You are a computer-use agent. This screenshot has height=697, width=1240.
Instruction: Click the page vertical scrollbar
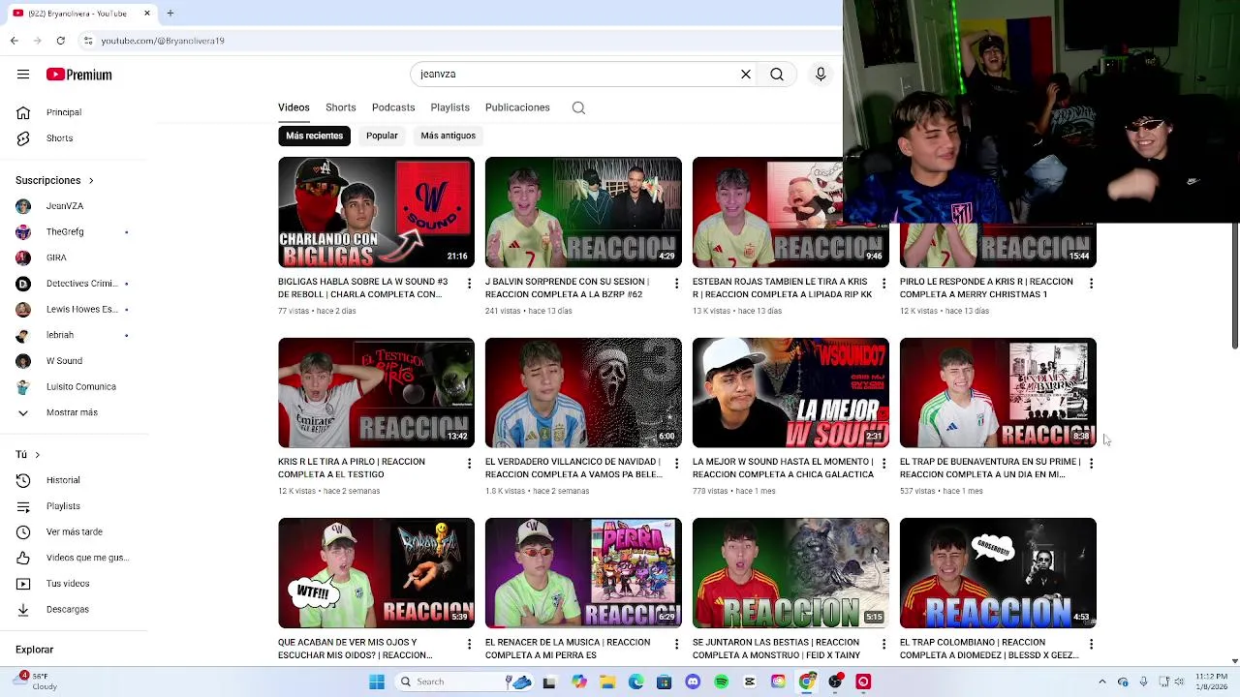click(1234, 286)
